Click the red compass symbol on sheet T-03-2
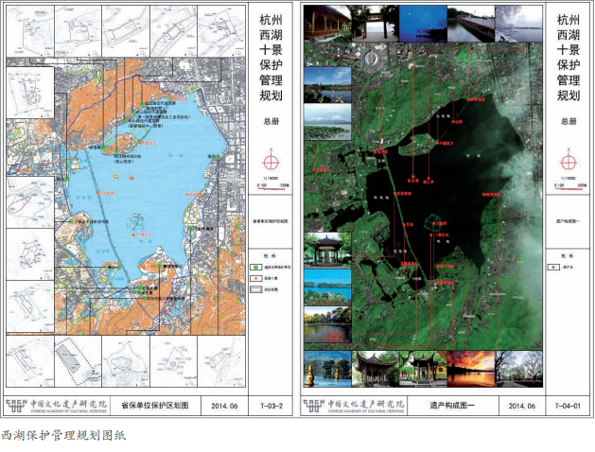The height and width of the screenshot is (452, 595). tap(271, 163)
